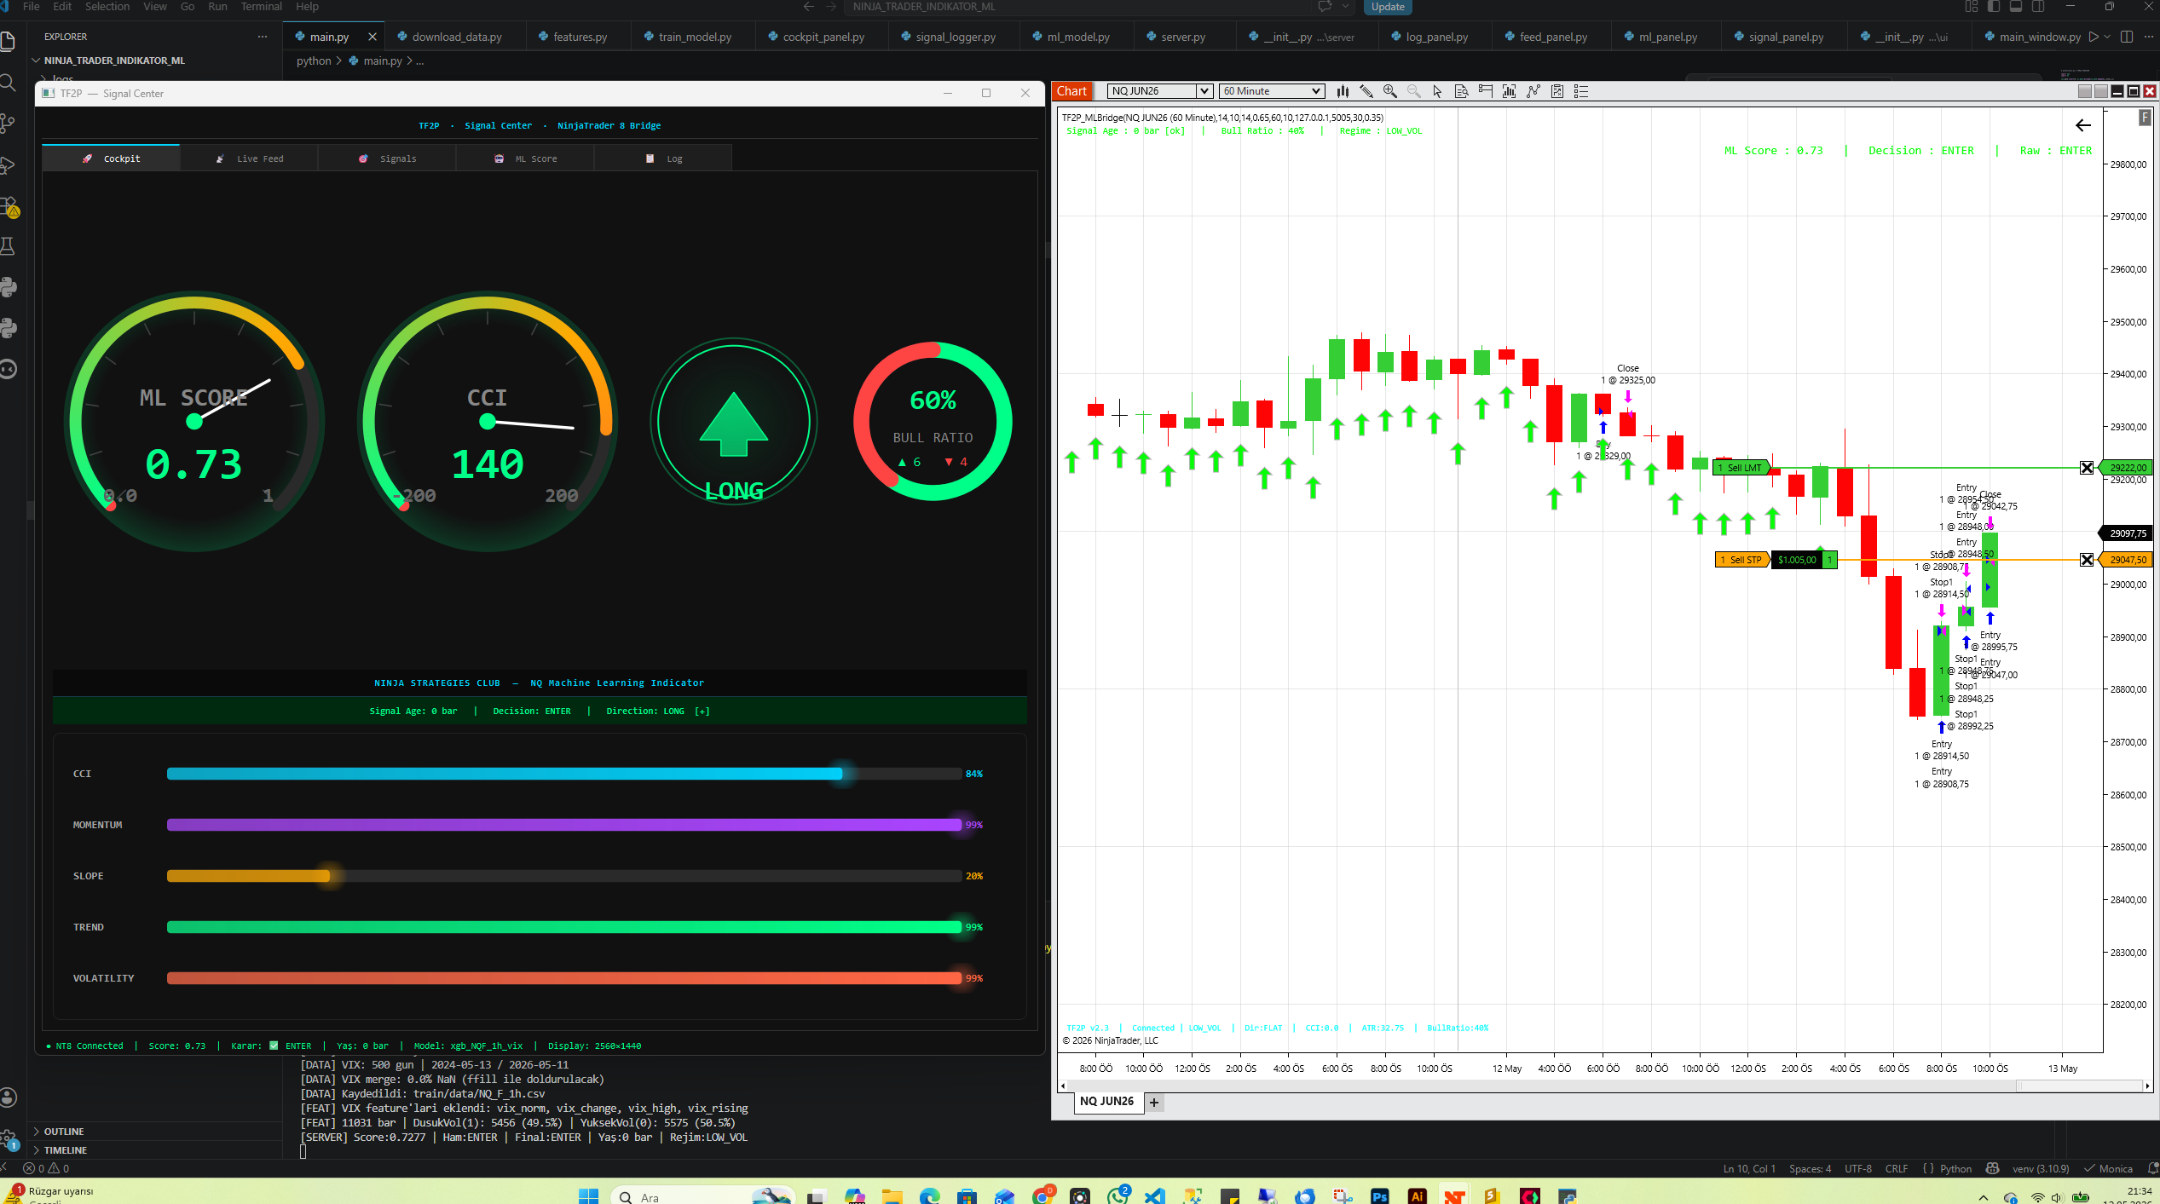
Task: Select the cursor pointer tool in chart toolbar
Action: [1438, 91]
